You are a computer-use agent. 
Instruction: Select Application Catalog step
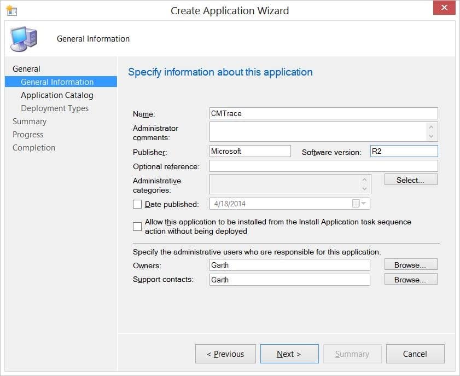point(56,95)
